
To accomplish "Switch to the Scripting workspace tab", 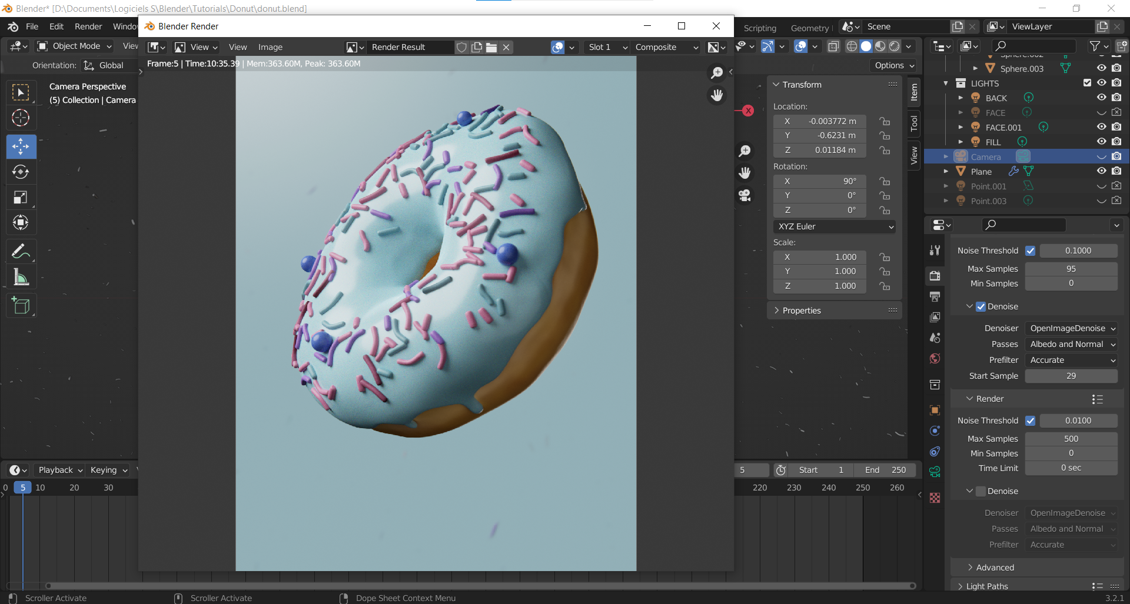I will click(x=760, y=28).
